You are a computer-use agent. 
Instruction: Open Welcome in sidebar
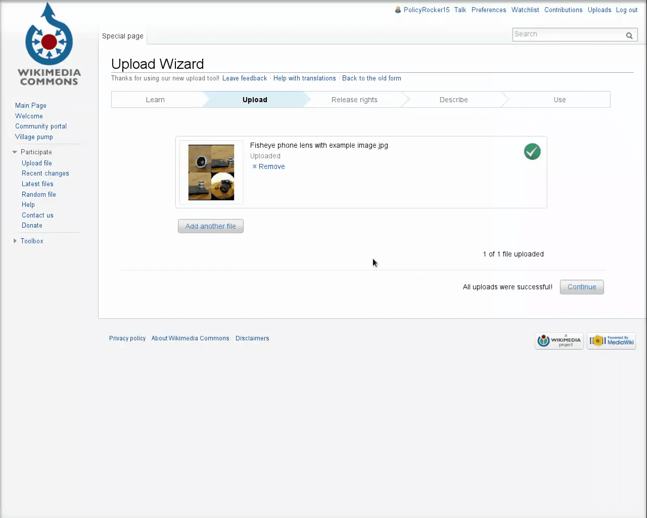click(29, 116)
